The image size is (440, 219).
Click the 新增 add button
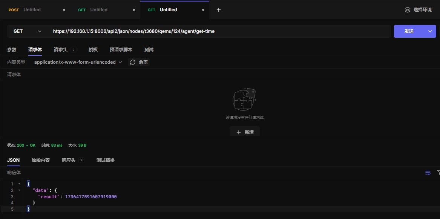[245, 132]
